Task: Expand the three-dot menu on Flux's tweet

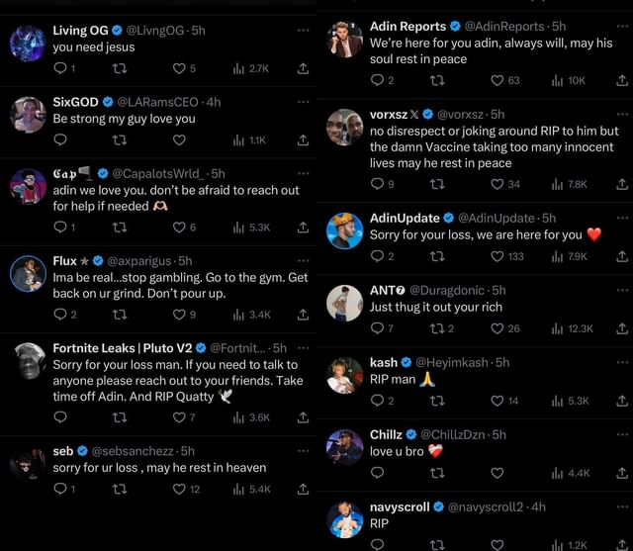Action: [303, 260]
